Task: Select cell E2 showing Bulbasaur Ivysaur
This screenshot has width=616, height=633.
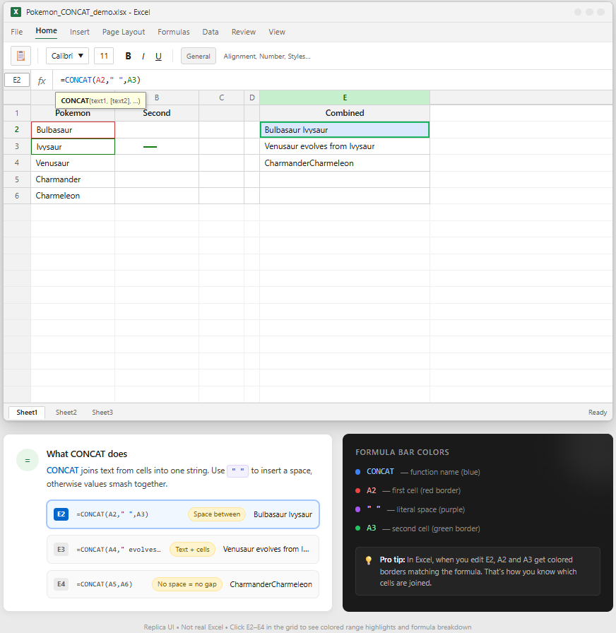Action: 345,130
